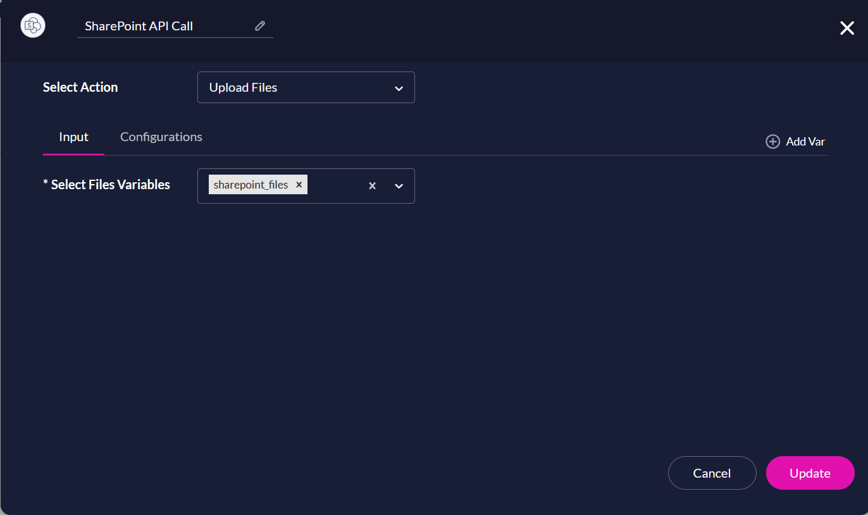This screenshot has height=515, width=868.
Task: Click the SharePoint connector icon
Action: (x=32, y=25)
